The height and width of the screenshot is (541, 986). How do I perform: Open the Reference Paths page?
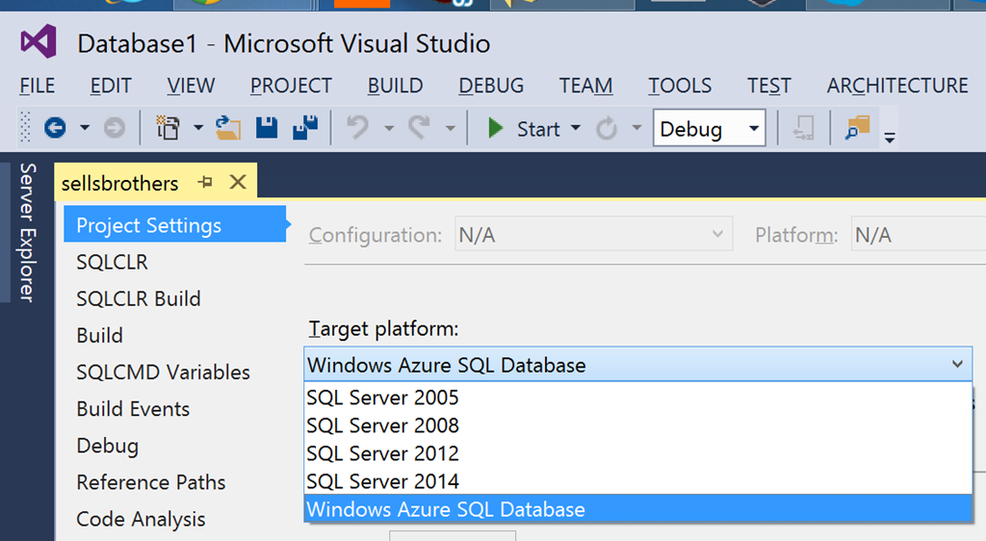(x=151, y=482)
